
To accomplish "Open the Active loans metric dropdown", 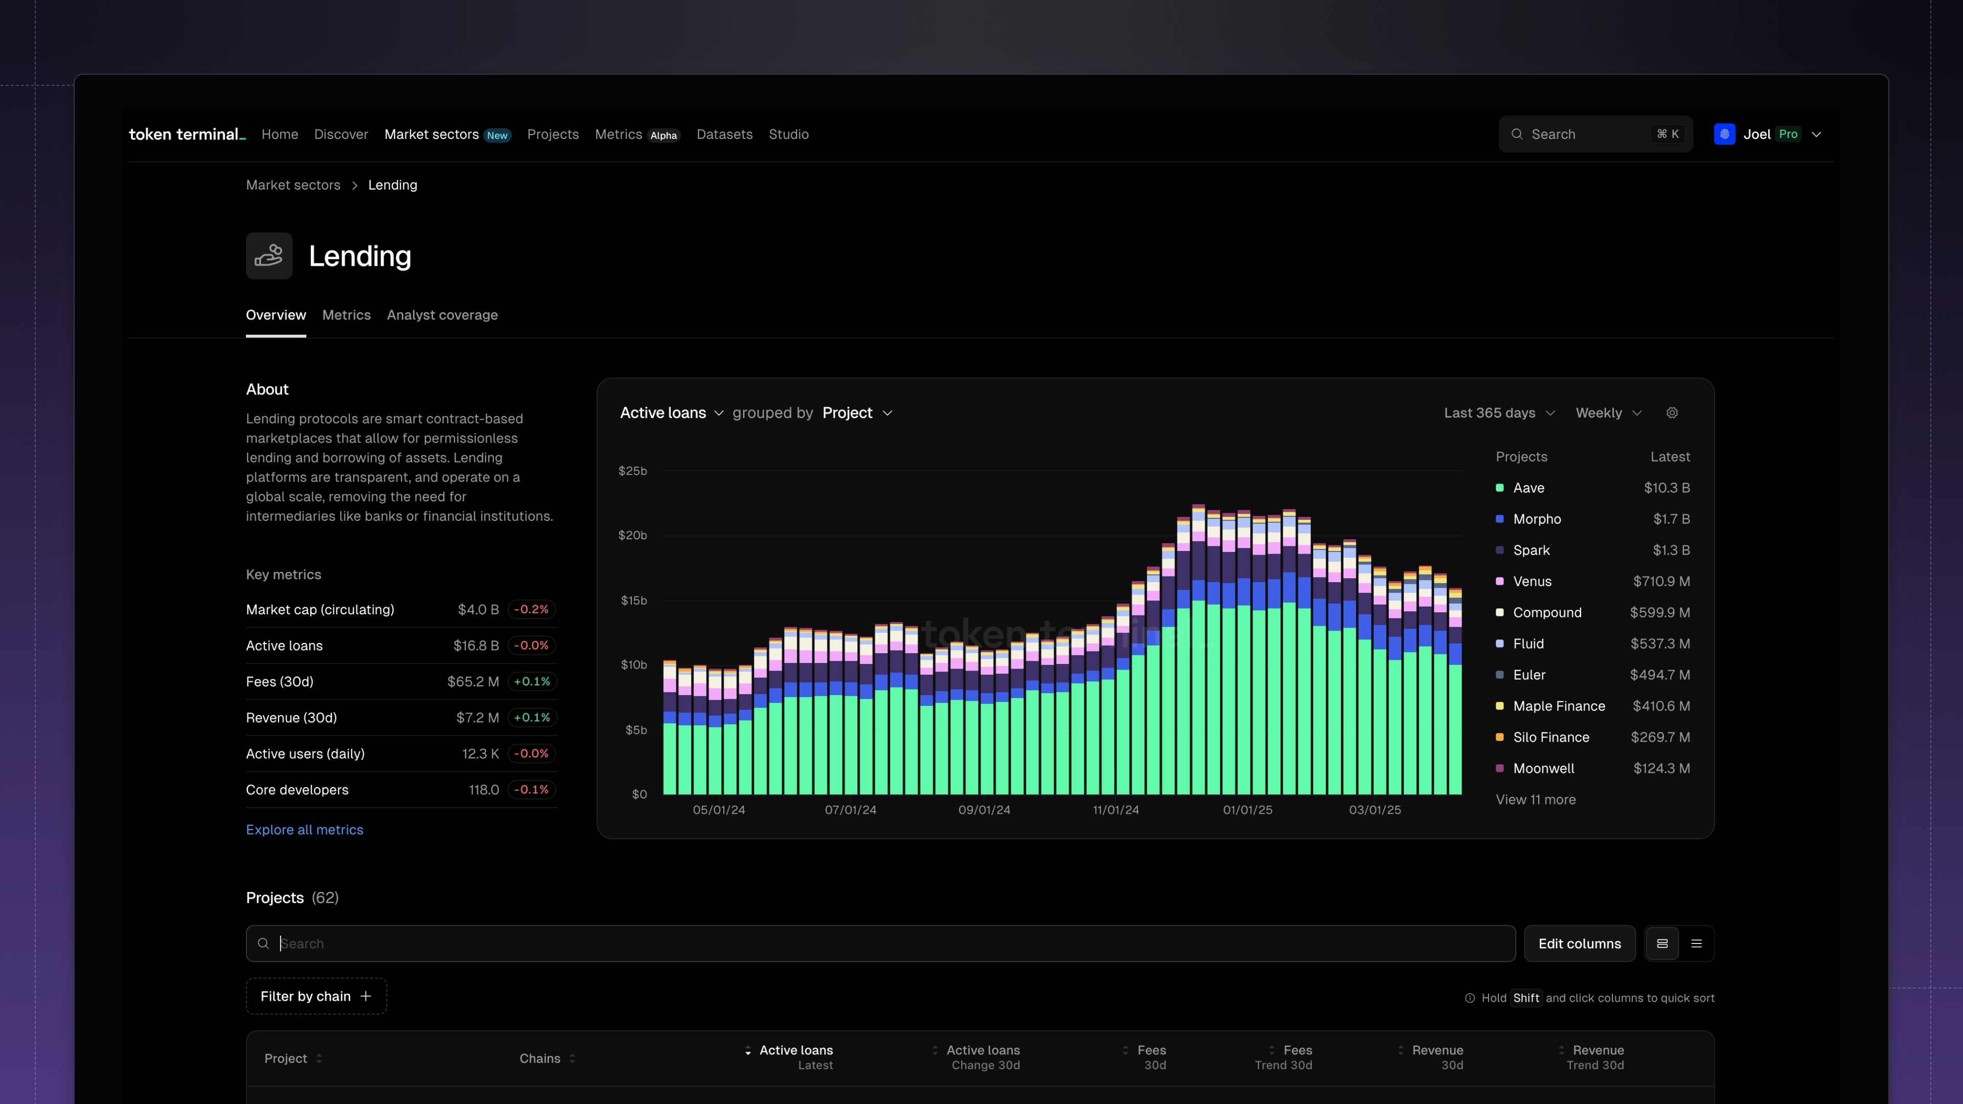I will click(671, 413).
